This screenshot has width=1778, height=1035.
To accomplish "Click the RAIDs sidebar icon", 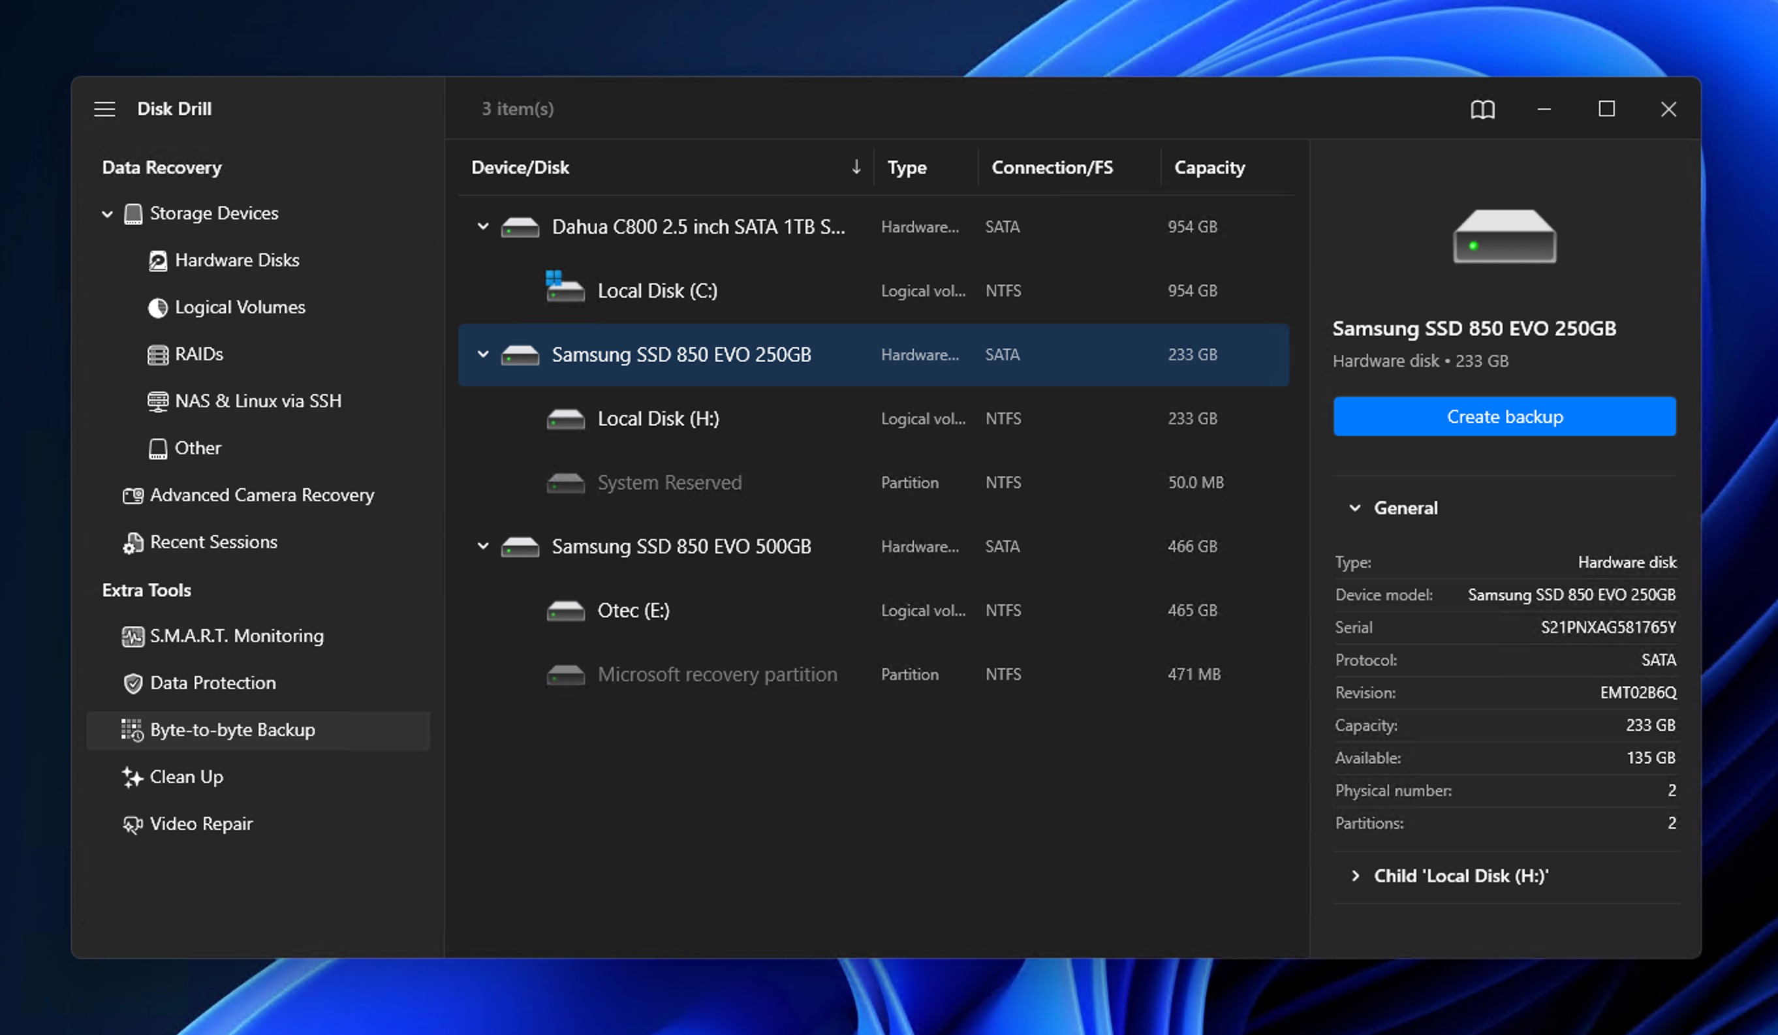I will (157, 354).
